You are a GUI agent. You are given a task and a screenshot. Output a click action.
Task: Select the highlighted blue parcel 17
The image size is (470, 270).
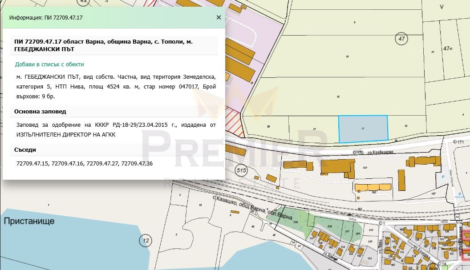363,129
